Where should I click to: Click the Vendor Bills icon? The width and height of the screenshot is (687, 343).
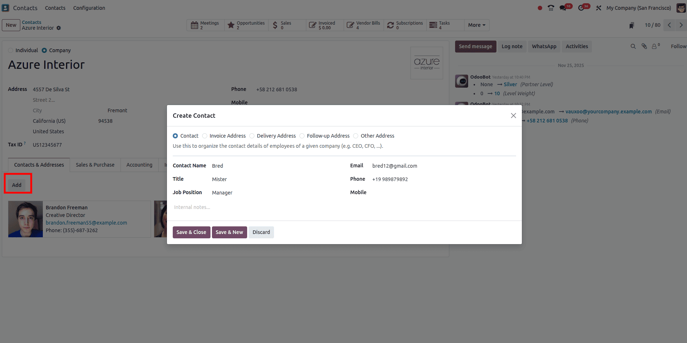pyautogui.click(x=350, y=25)
